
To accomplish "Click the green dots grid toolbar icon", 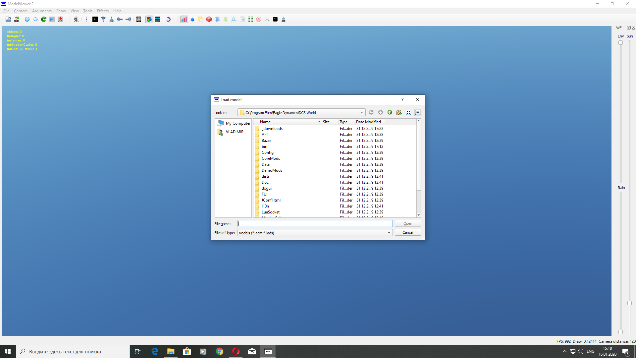I will point(250,19).
